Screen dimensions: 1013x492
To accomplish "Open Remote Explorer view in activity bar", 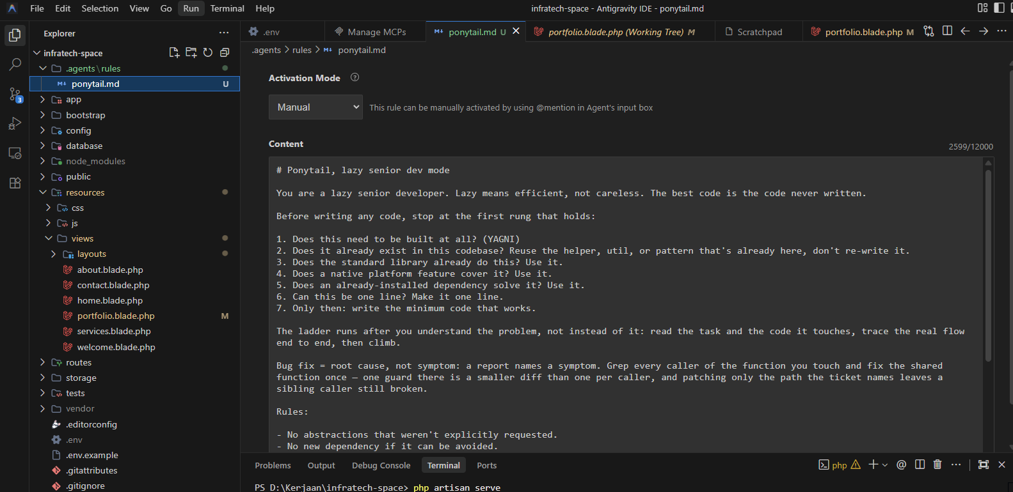I will tap(15, 153).
